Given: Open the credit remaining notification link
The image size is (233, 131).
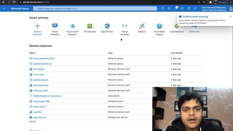Looking at the screenshot, I should tap(195, 17).
